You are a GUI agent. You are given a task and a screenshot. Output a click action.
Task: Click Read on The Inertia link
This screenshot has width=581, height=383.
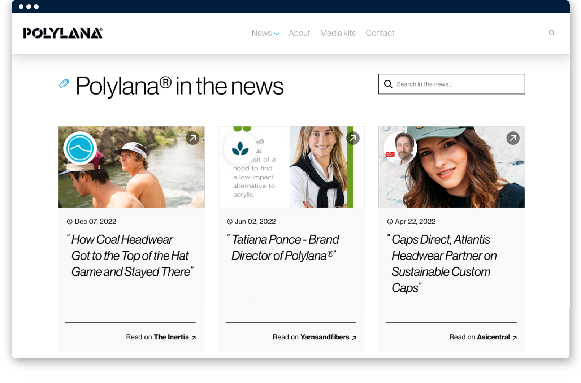pos(161,337)
